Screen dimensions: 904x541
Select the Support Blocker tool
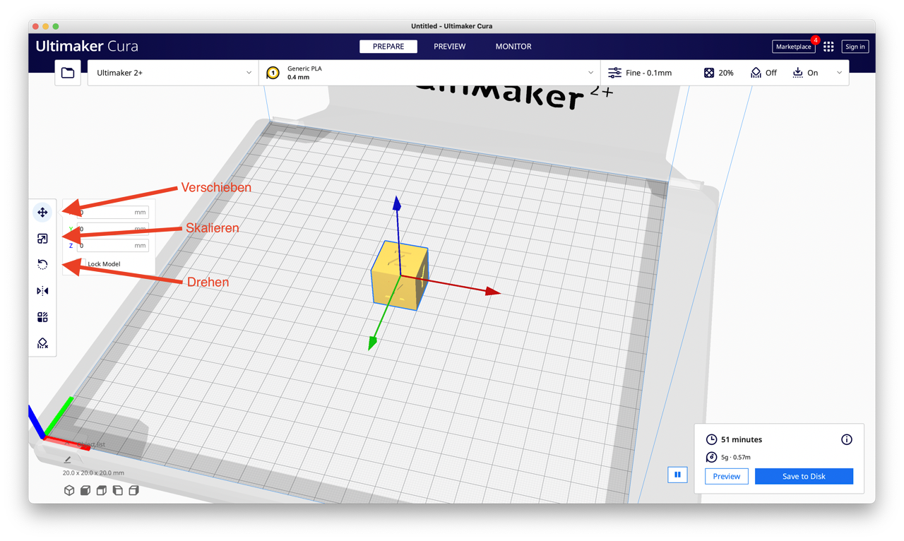tap(42, 343)
